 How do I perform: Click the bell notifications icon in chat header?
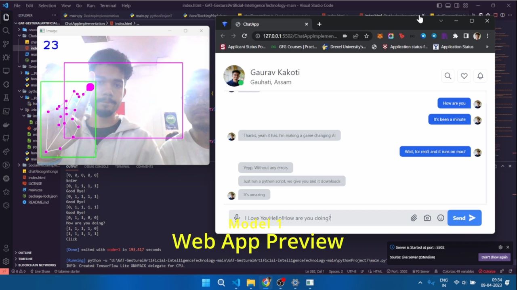480,76
